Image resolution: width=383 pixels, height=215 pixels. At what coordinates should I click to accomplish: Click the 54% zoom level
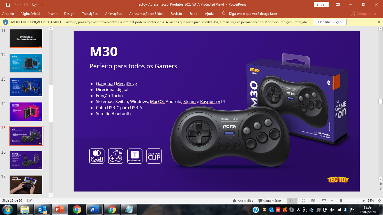[x=371, y=200]
